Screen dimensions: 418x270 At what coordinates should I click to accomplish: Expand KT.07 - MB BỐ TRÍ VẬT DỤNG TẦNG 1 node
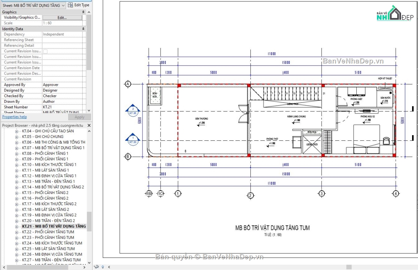(x=17, y=148)
